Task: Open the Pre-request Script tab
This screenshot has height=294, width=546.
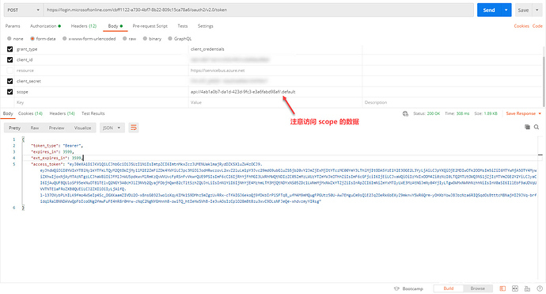Action: 150,26
